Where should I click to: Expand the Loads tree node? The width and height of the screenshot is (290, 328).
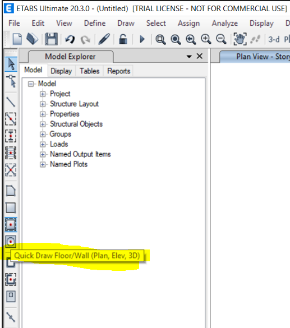[43, 144]
